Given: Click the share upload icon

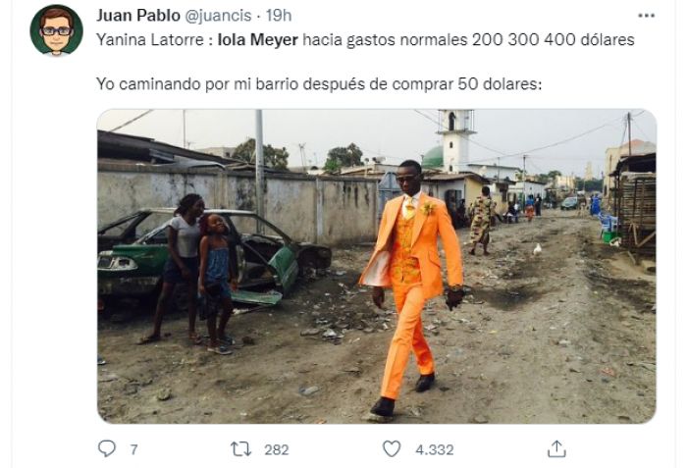Looking at the screenshot, I should (x=556, y=448).
